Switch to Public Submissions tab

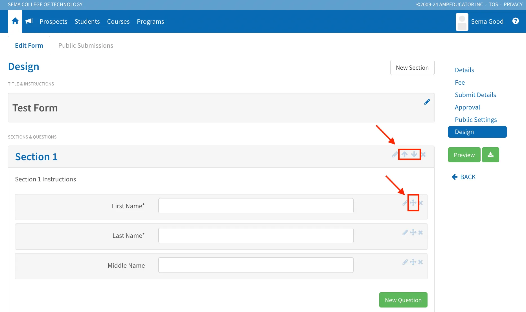[86, 45]
